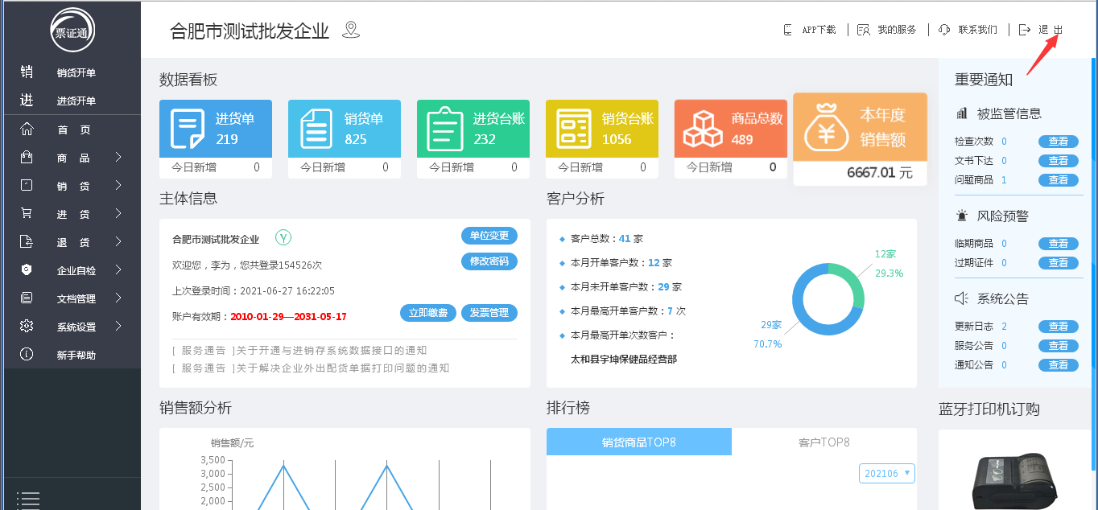Expand the 企业自检 menu chevron
Screen dimensions: 1098x510
pyautogui.click(x=118, y=270)
